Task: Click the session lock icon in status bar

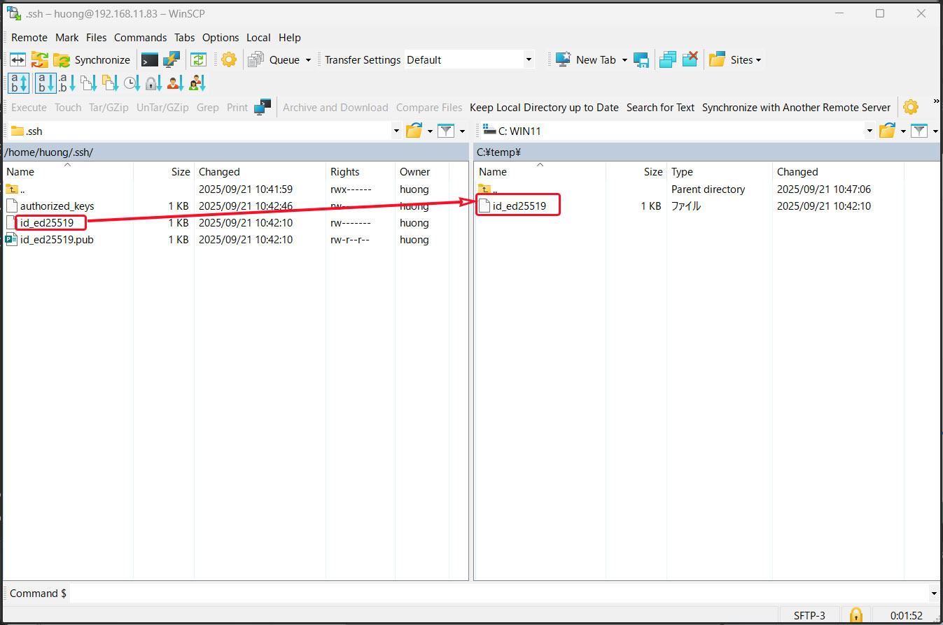Action: [855, 615]
